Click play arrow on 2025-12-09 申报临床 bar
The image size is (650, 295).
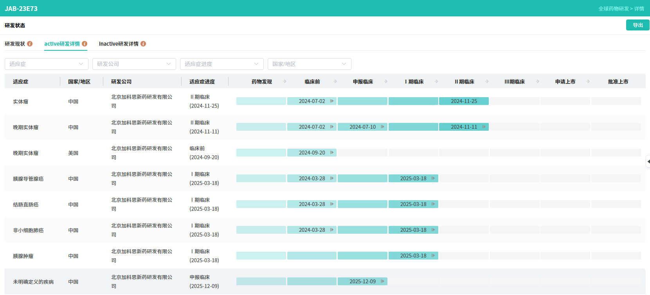coord(382,281)
